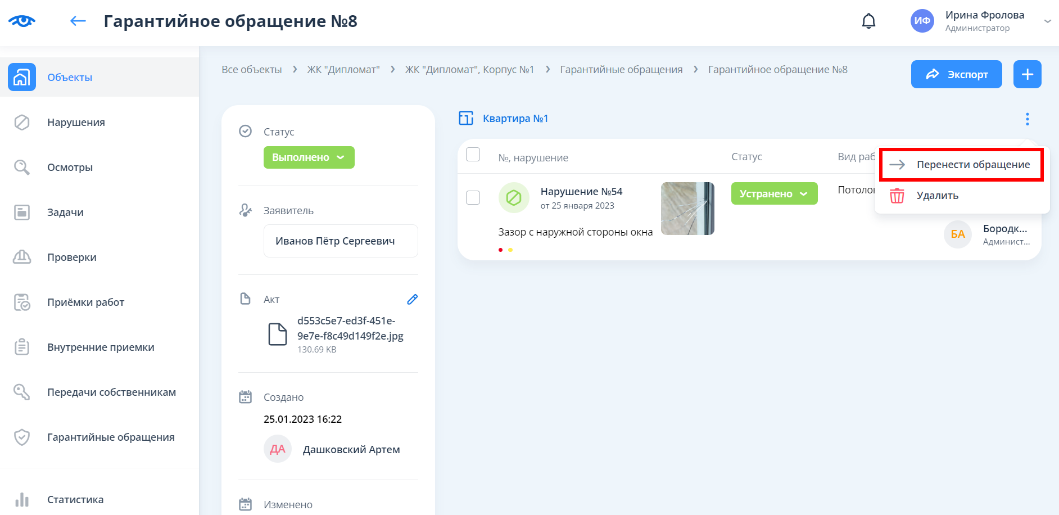The height and width of the screenshot is (515, 1059).
Task: Click the back arrow in the header
Action: point(78,21)
